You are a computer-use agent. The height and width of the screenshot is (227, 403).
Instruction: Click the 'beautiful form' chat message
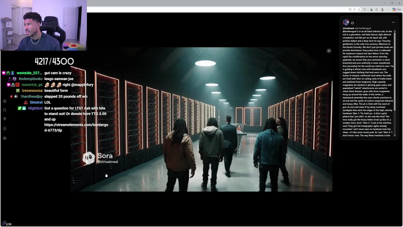coord(56,90)
